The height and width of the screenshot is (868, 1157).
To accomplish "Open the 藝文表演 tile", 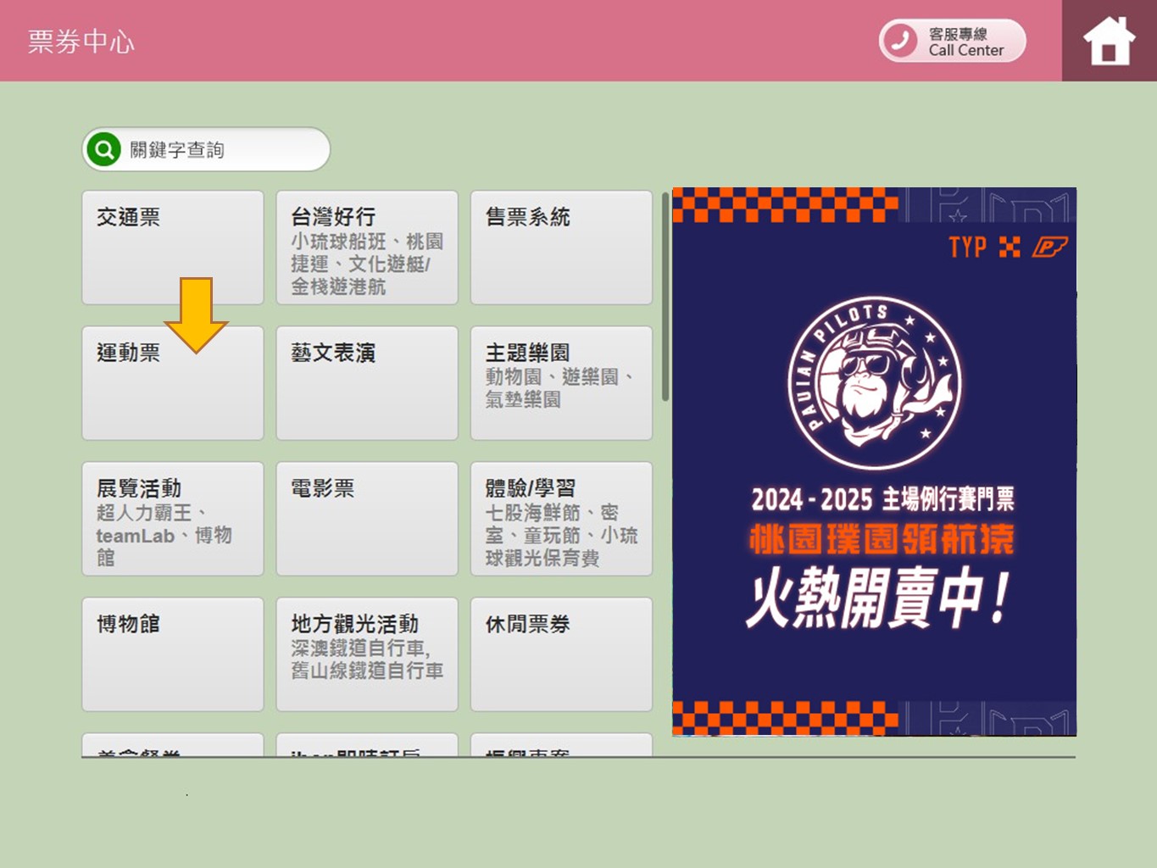I will point(367,383).
